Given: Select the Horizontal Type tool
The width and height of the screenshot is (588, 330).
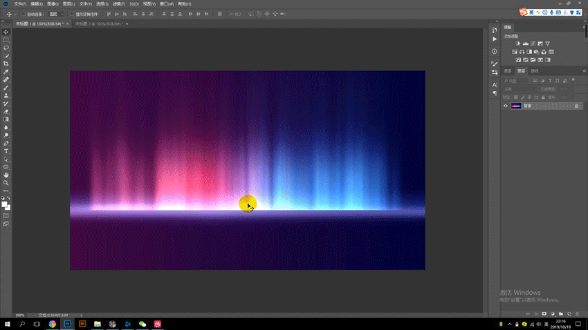Looking at the screenshot, I should [6, 151].
